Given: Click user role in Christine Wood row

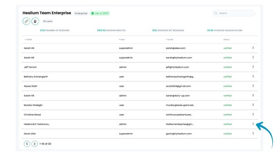Looking at the screenshot, I should click(122, 115).
